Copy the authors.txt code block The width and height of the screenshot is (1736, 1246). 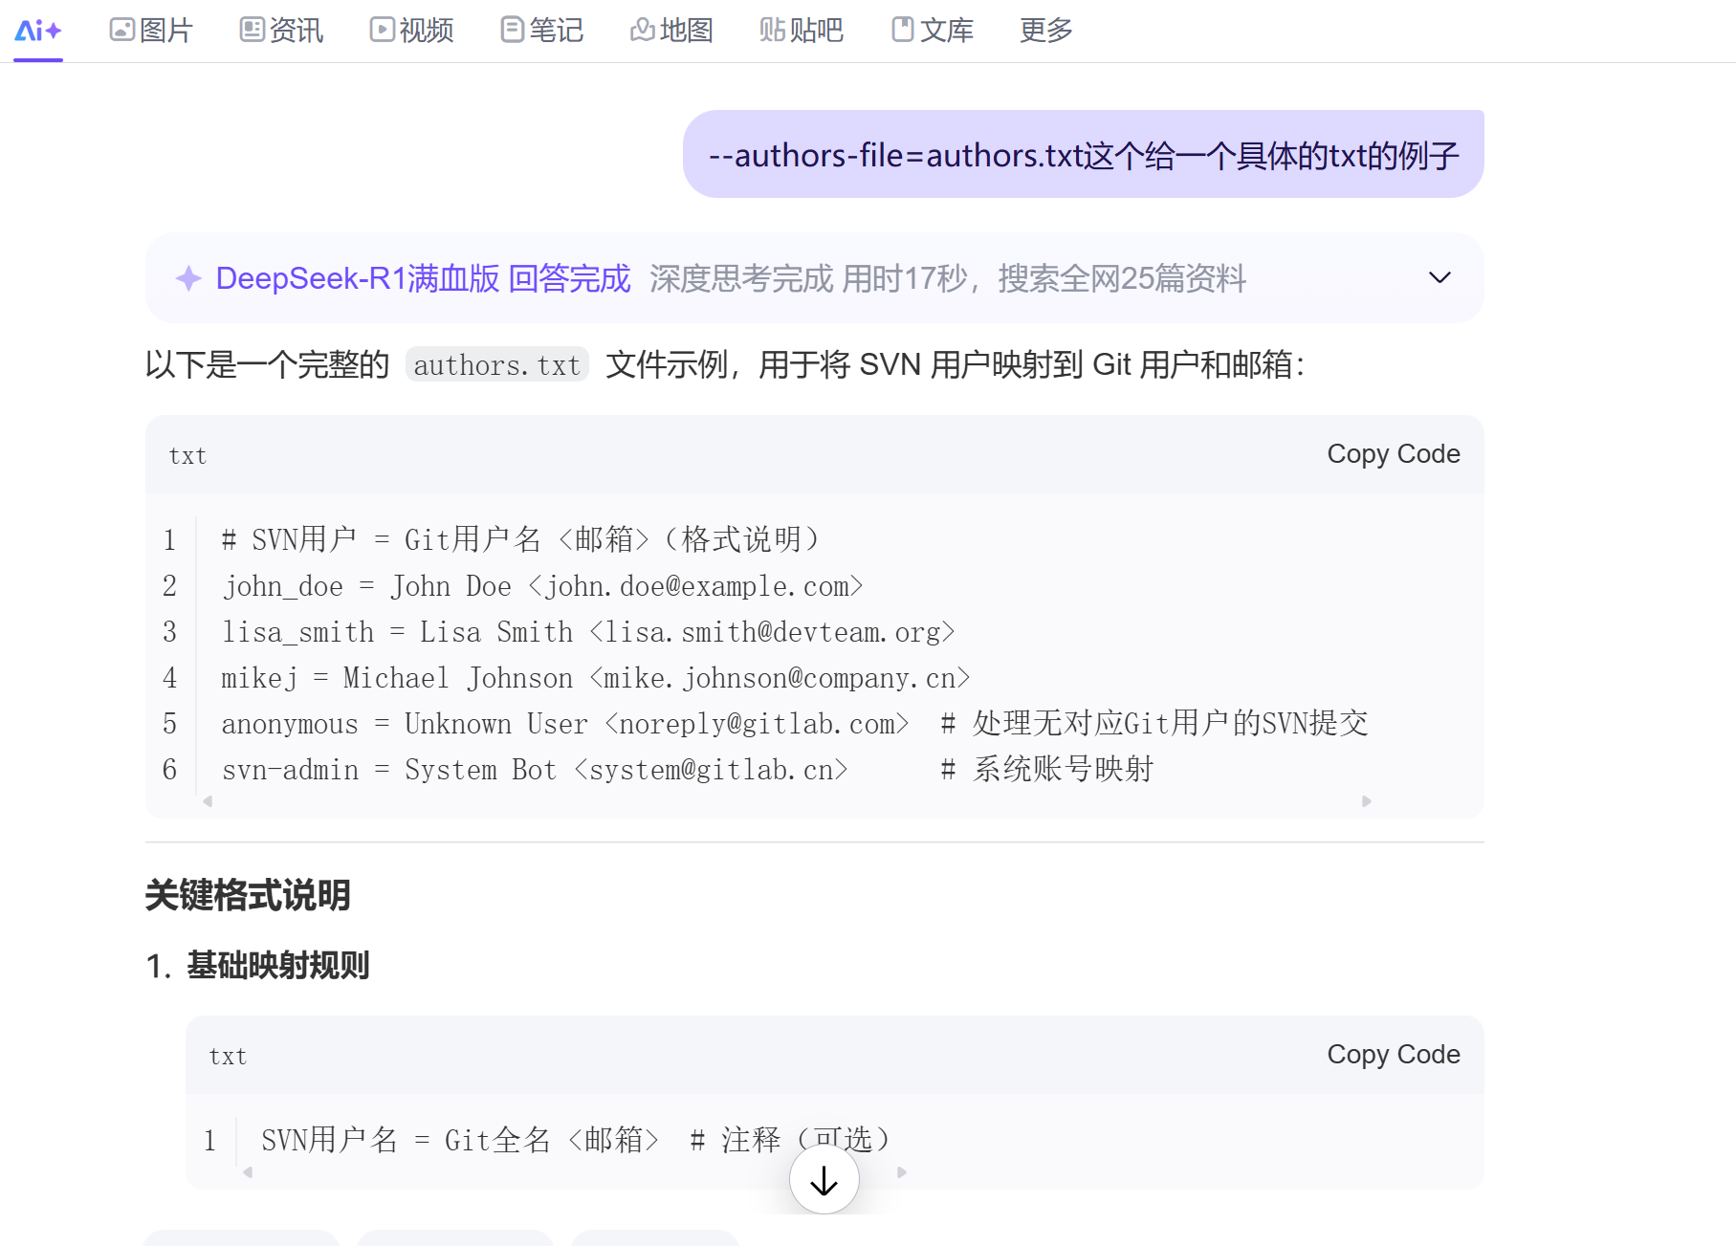point(1393,454)
